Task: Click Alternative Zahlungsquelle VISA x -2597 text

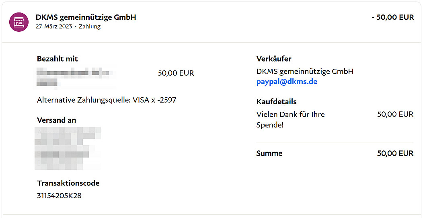Action: point(107,100)
